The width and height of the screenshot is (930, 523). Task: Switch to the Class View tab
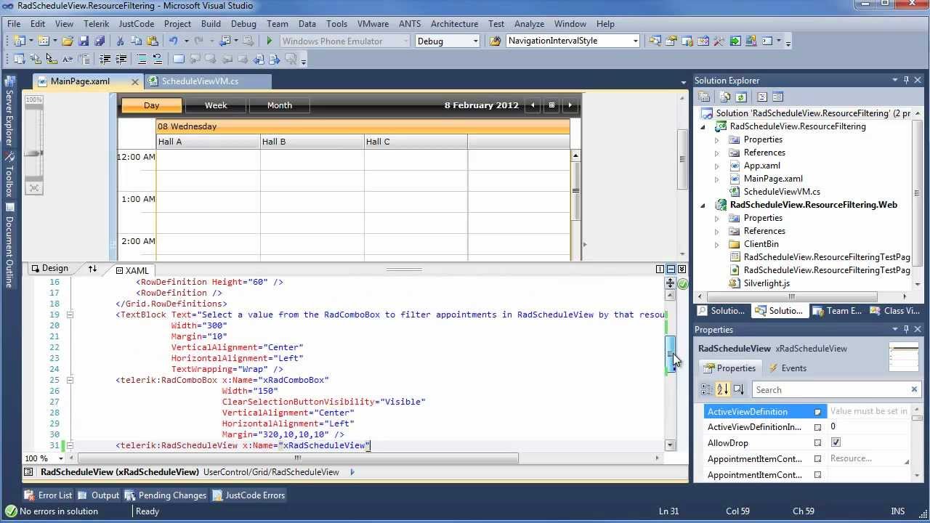(895, 311)
